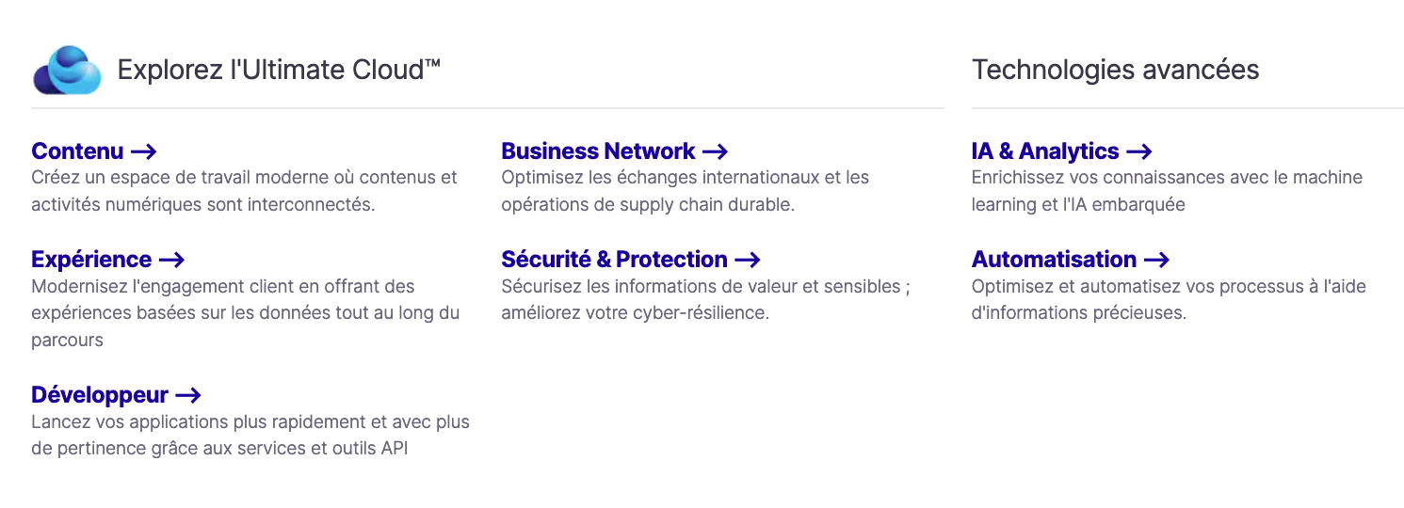Click the Ultimate Cloud logo icon
The image size is (1404, 508).
[x=67, y=71]
